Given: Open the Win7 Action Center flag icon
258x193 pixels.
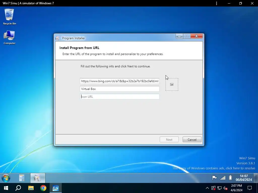Looking at the screenshot, I should tap(214, 178).
